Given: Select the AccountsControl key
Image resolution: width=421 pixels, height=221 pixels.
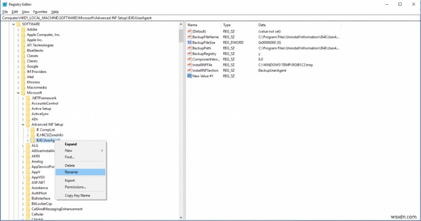Looking at the screenshot, I should [45, 103].
